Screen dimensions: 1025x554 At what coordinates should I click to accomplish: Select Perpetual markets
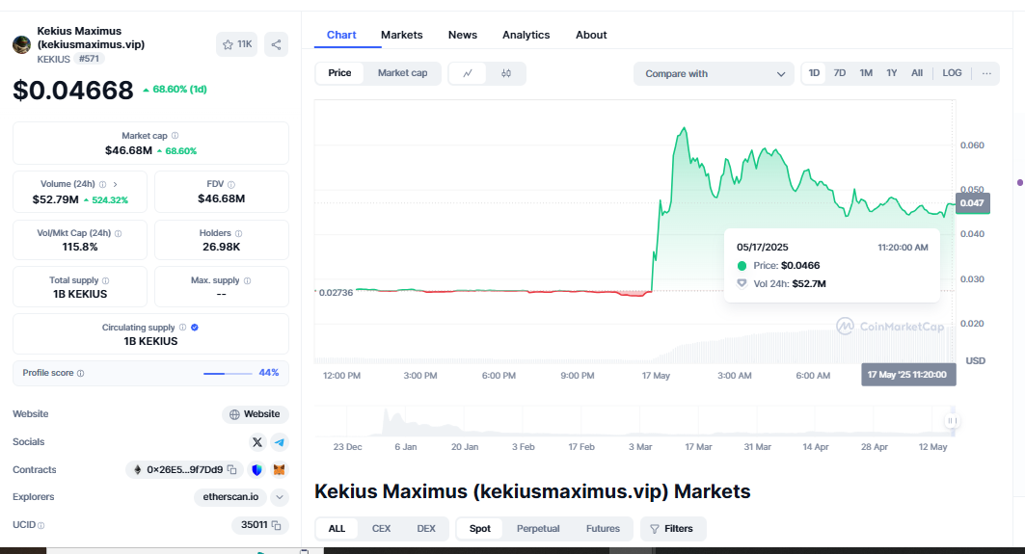(x=538, y=529)
